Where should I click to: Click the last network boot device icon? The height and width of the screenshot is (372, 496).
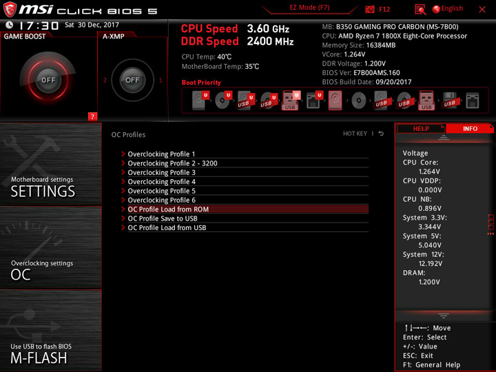pos(473,101)
